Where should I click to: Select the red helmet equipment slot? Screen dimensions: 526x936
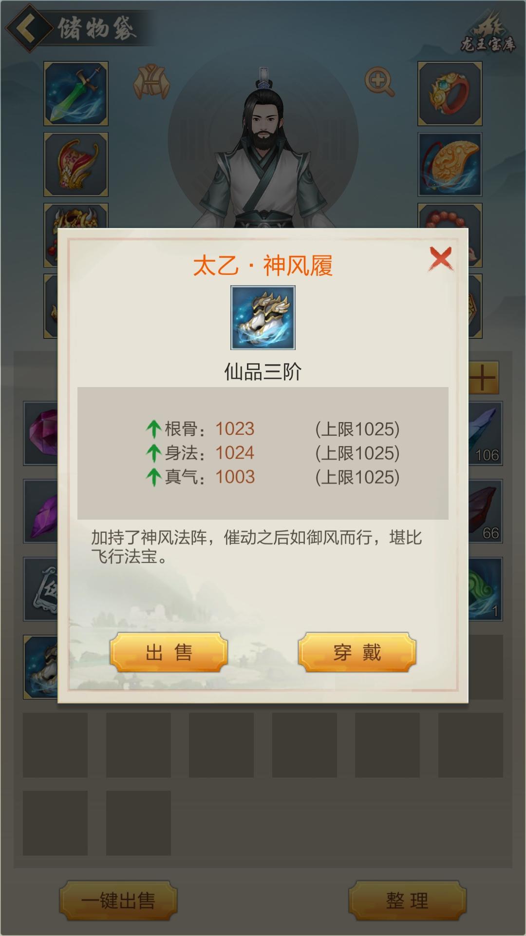click(x=76, y=164)
